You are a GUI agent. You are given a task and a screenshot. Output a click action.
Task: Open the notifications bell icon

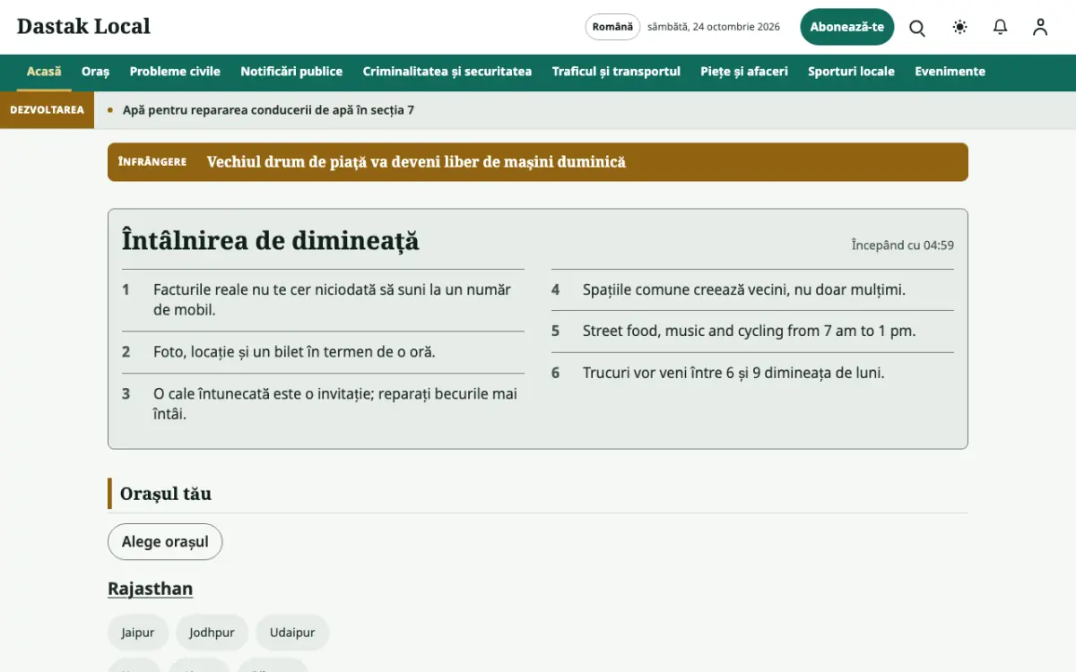click(x=1001, y=27)
